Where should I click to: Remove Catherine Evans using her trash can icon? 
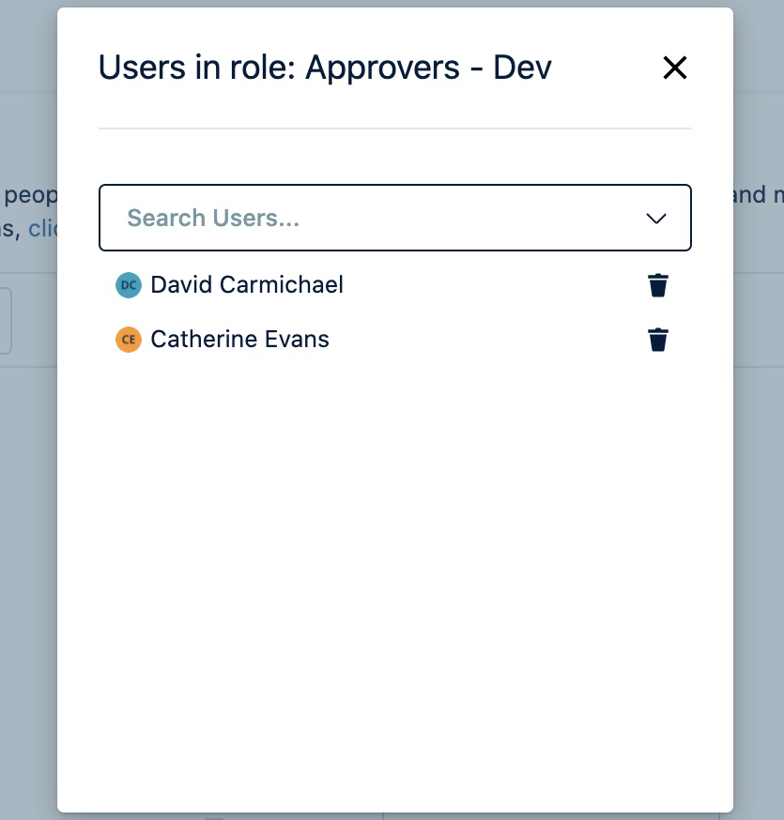[x=658, y=340]
